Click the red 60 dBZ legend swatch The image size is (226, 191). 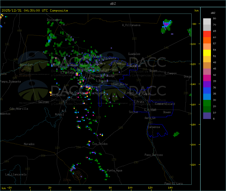tap(207, 34)
